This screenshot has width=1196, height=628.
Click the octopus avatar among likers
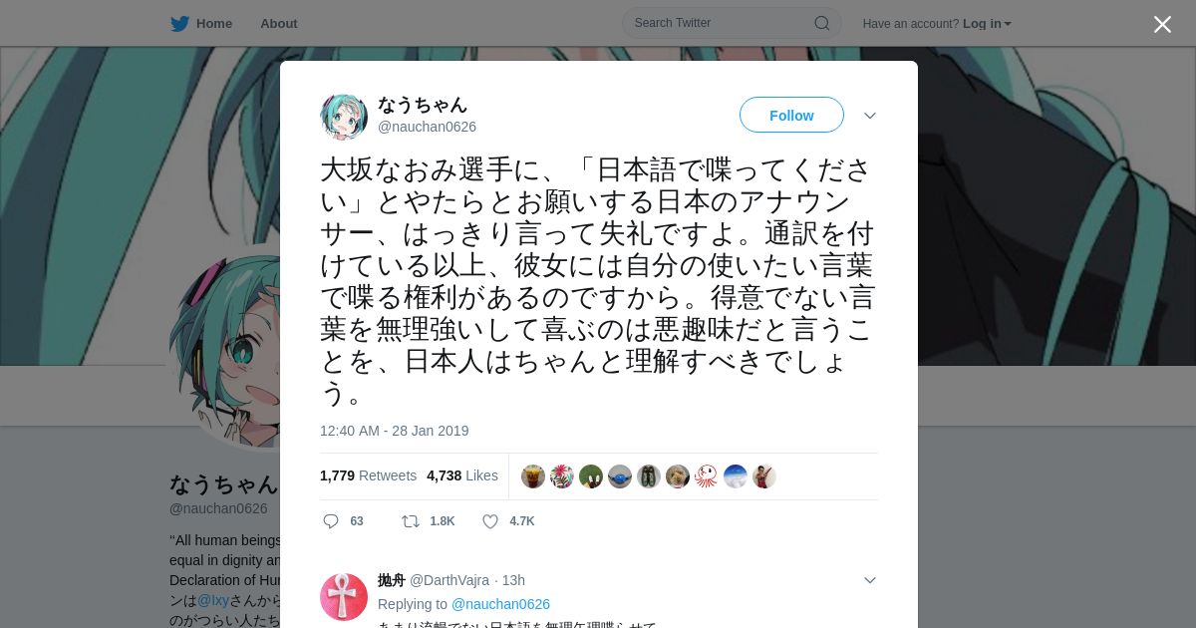(707, 476)
